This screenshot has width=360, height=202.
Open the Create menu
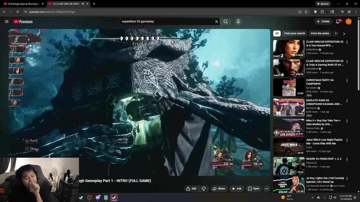click(x=323, y=21)
